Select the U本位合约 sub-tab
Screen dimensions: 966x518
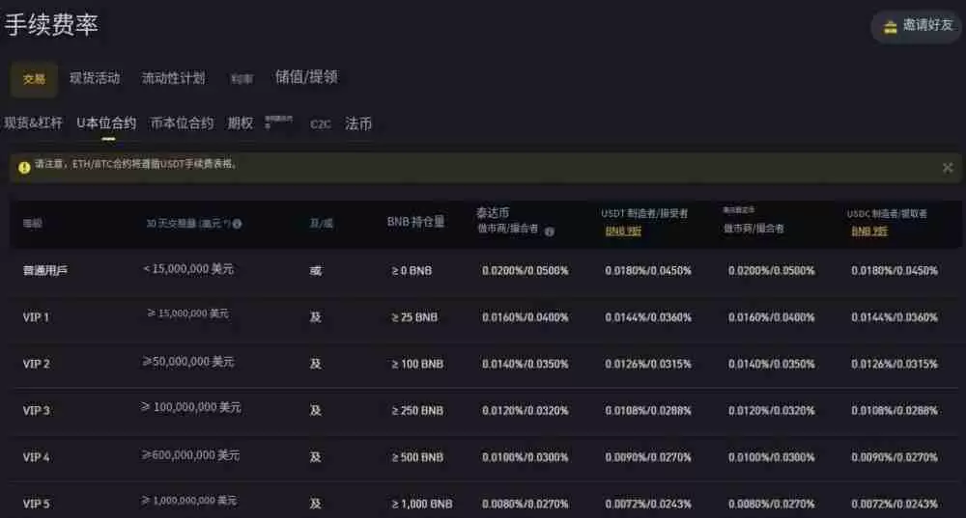(x=106, y=123)
